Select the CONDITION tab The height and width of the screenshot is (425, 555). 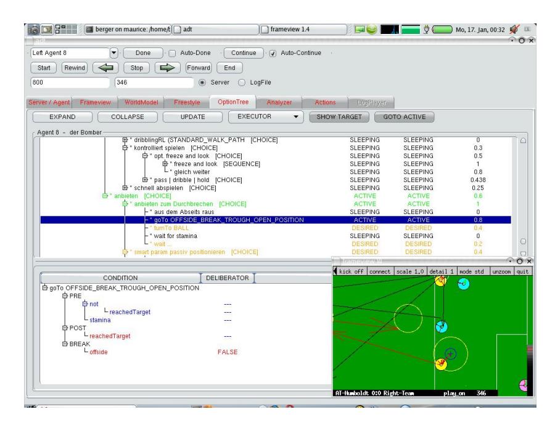click(120, 278)
